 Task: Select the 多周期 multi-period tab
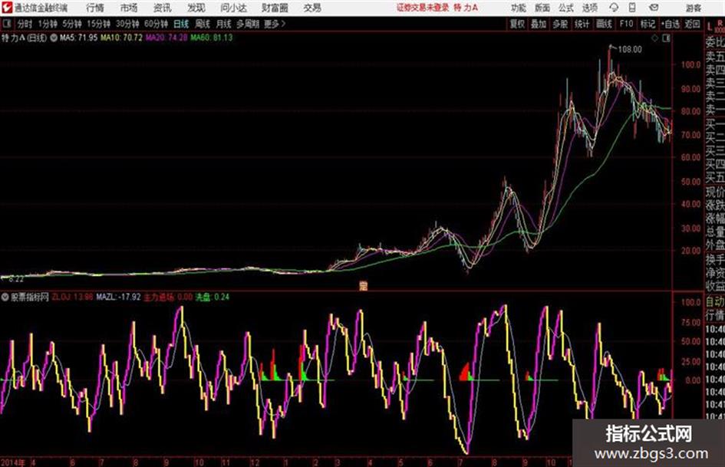point(248,24)
